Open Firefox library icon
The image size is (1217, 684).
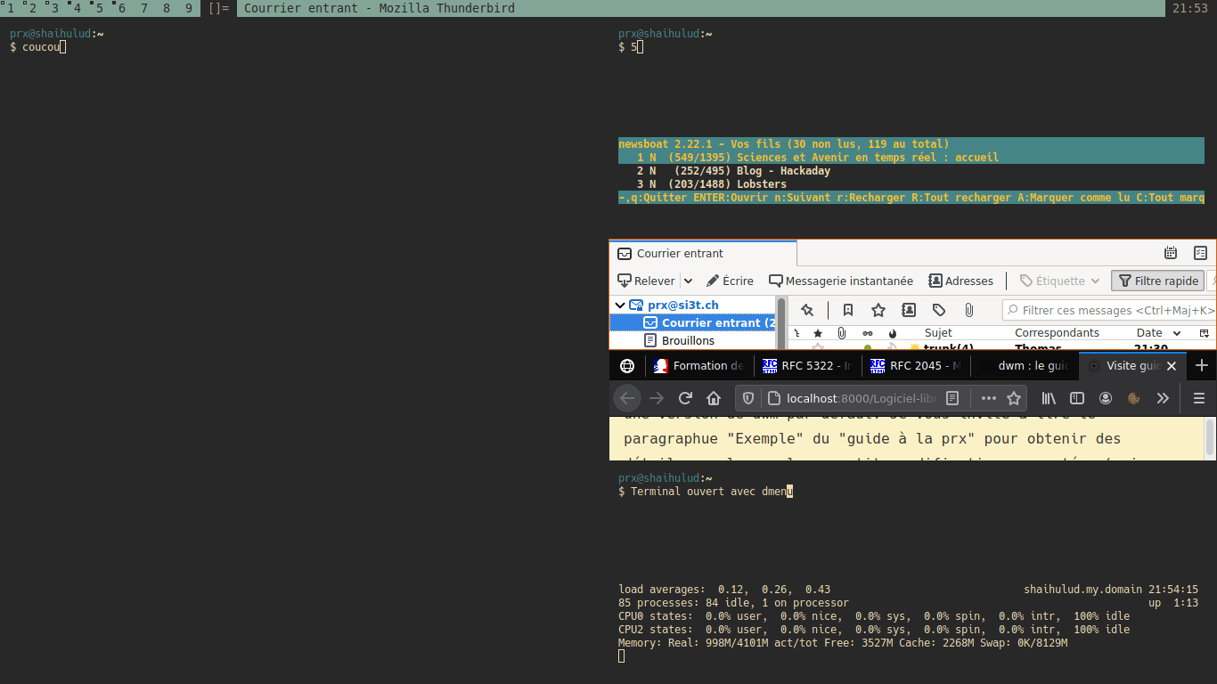[x=1050, y=398]
